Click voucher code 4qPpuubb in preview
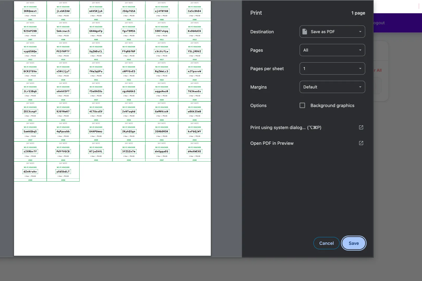 63,131
